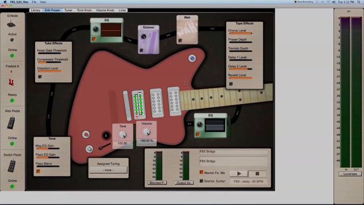
Task: Adjust the Compressor Threshold slider
Action: (x=49, y=62)
